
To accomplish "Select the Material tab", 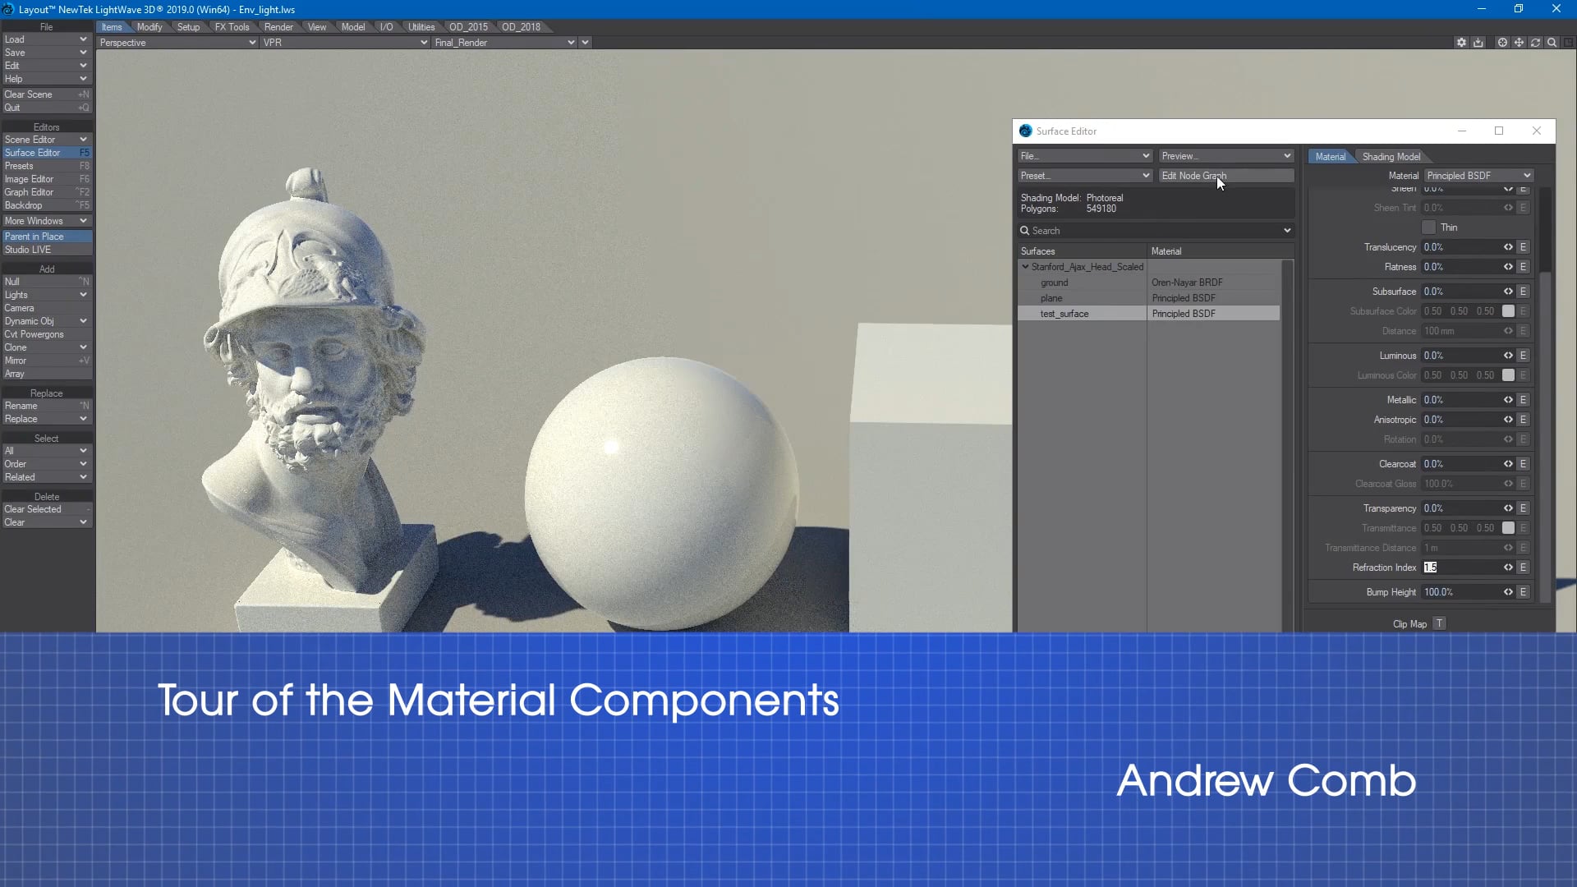I will [1330, 157].
